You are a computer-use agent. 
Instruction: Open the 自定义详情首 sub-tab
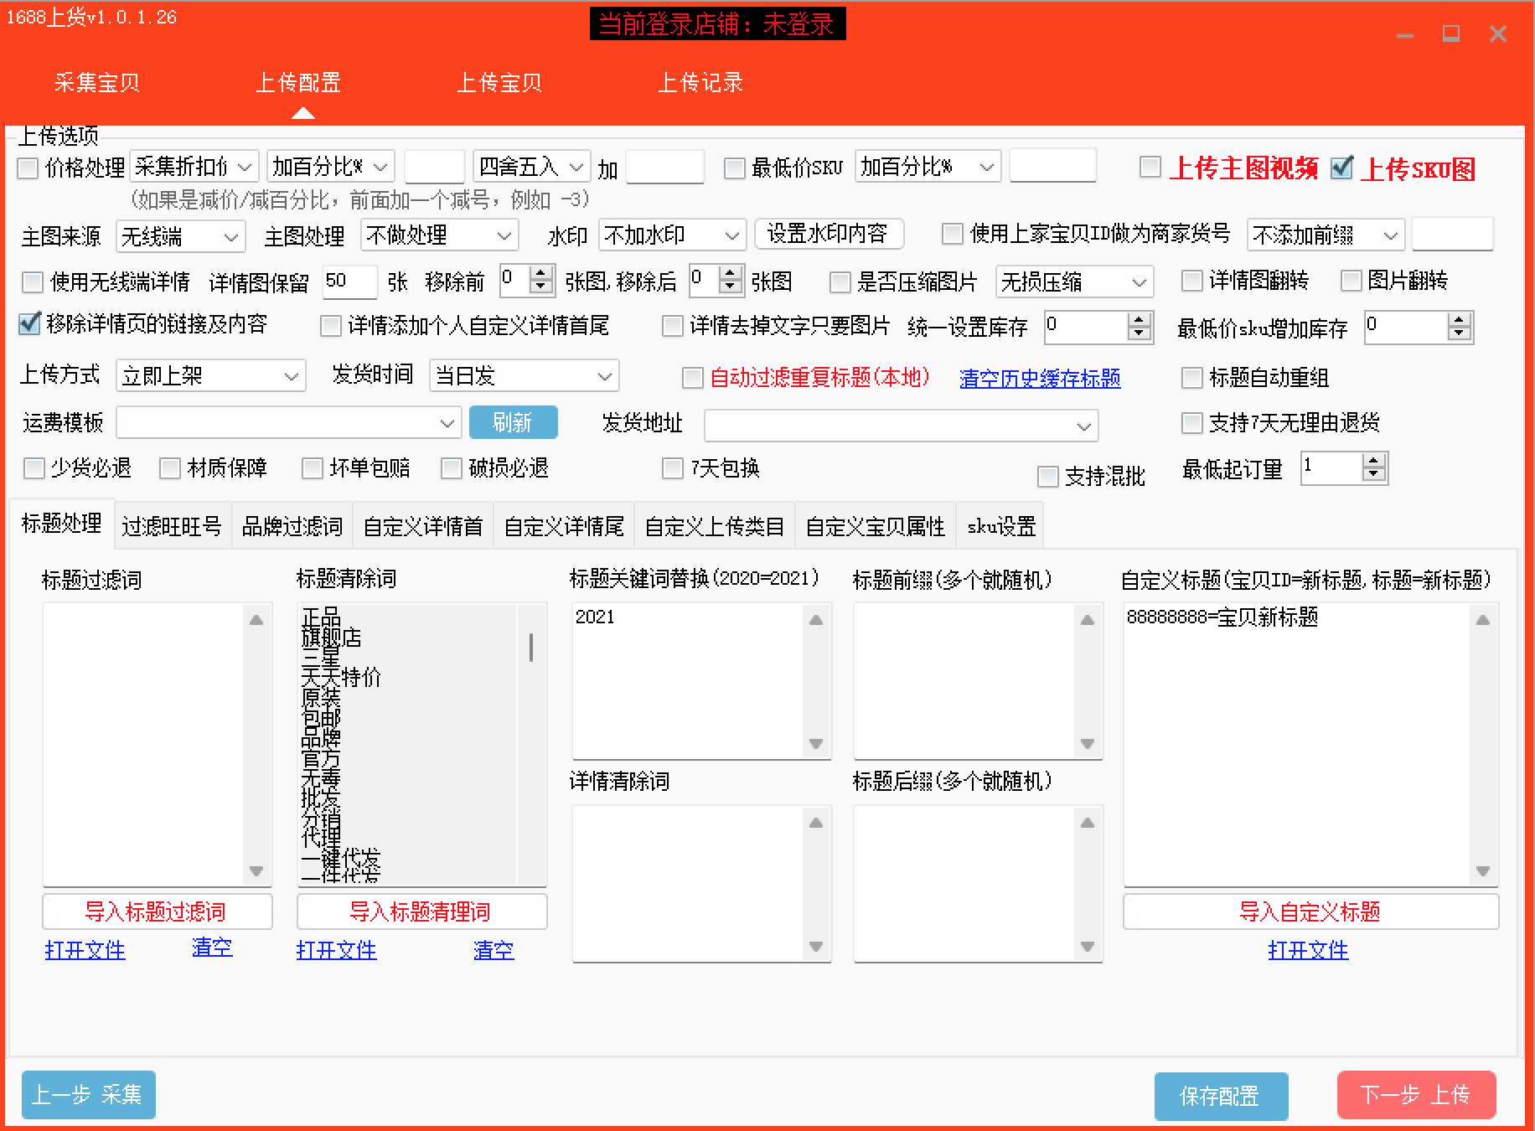pyautogui.click(x=423, y=526)
